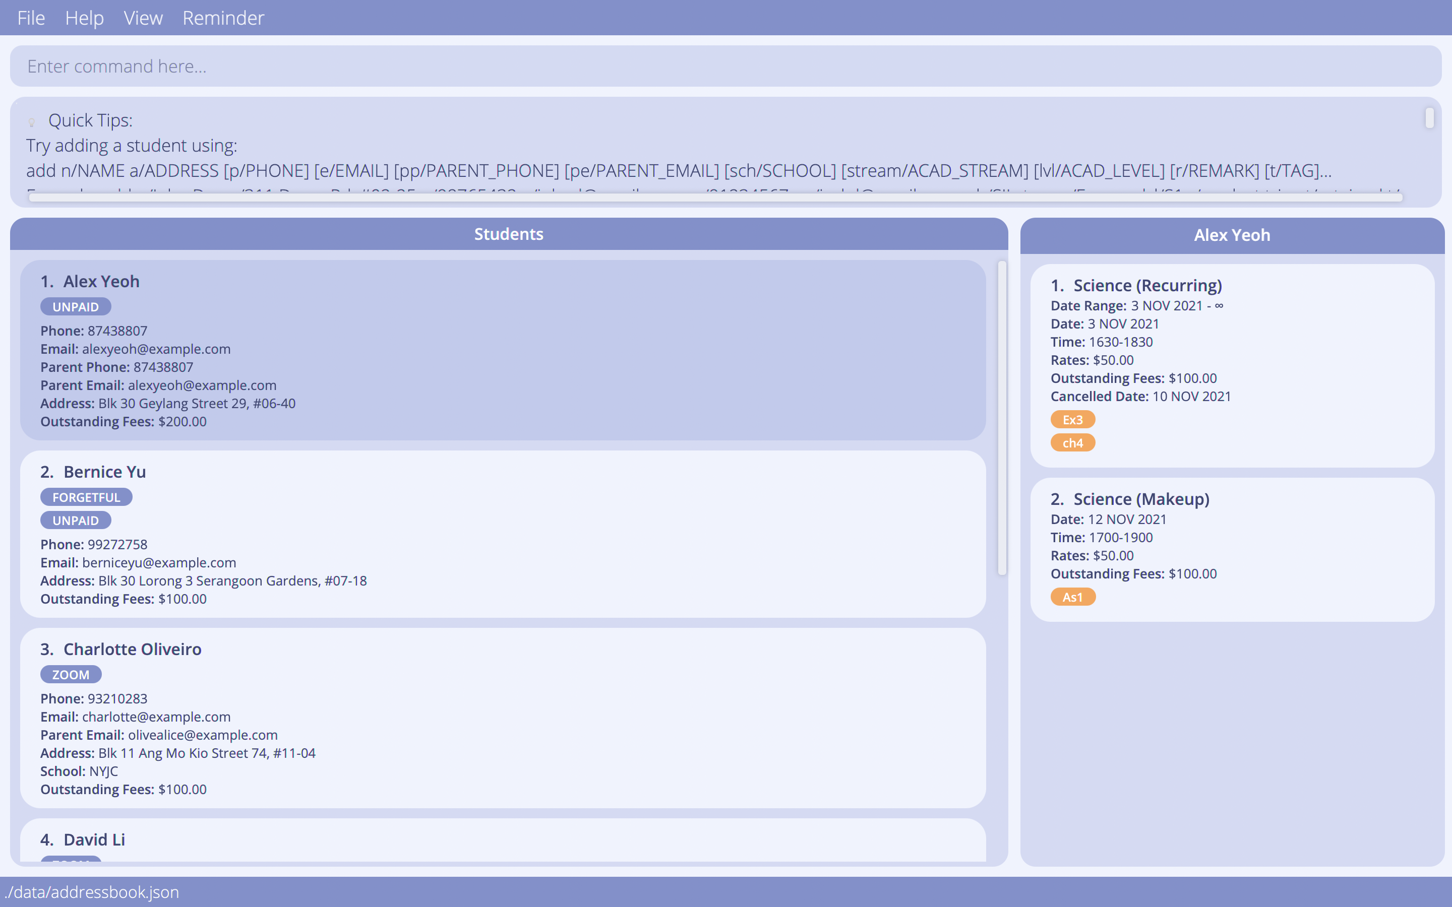The width and height of the screenshot is (1452, 907).
Task: Click Cancelled Date 10 NOV 2021
Action: pyautogui.click(x=1140, y=396)
